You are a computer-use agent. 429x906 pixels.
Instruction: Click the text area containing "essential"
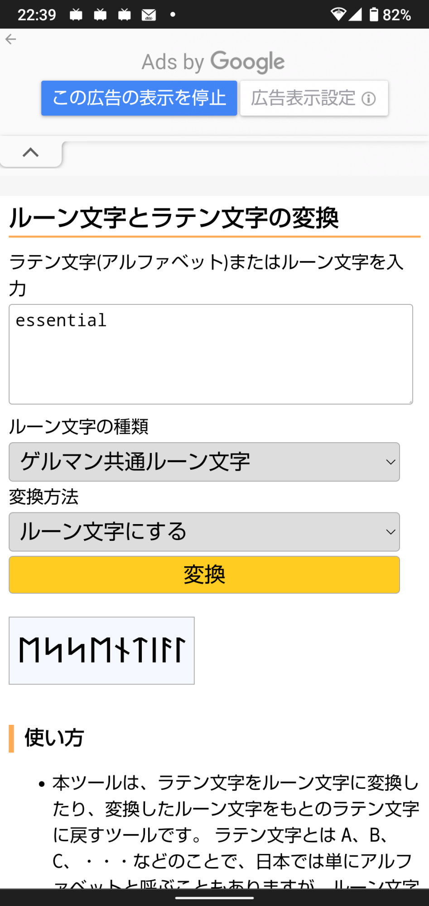(211, 354)
